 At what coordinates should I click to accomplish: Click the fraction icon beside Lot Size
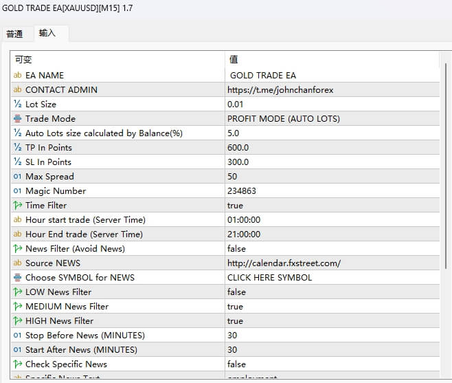point(18,104)
